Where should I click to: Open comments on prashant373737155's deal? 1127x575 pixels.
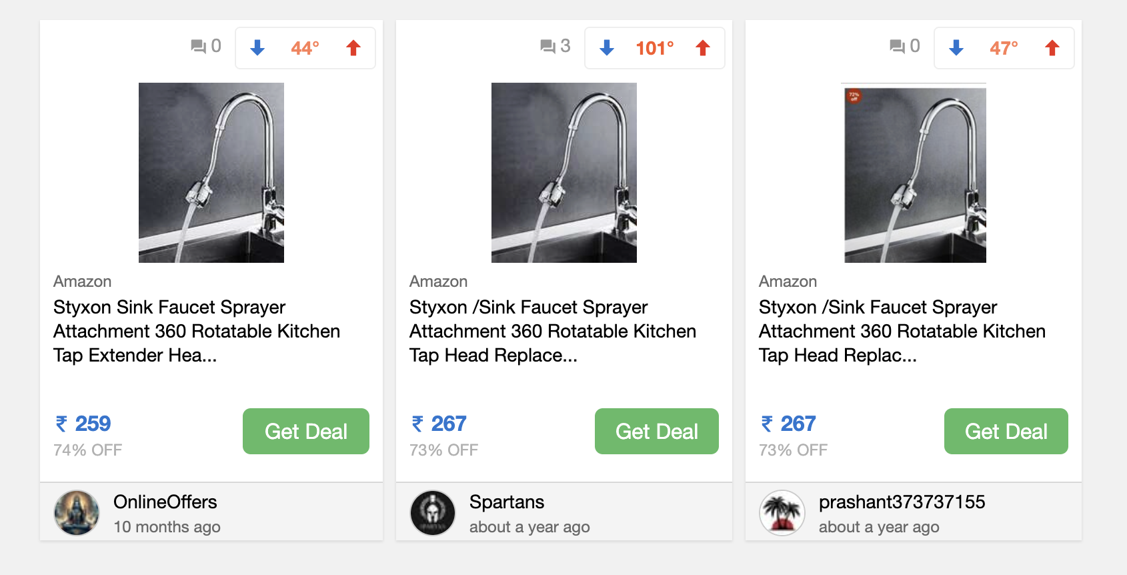[905, 46]
